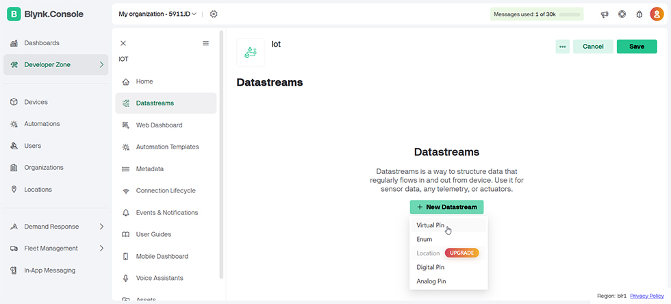Expand the My organization dropdown
Viewport: 671px width, 304px height.
click(157, 14)
